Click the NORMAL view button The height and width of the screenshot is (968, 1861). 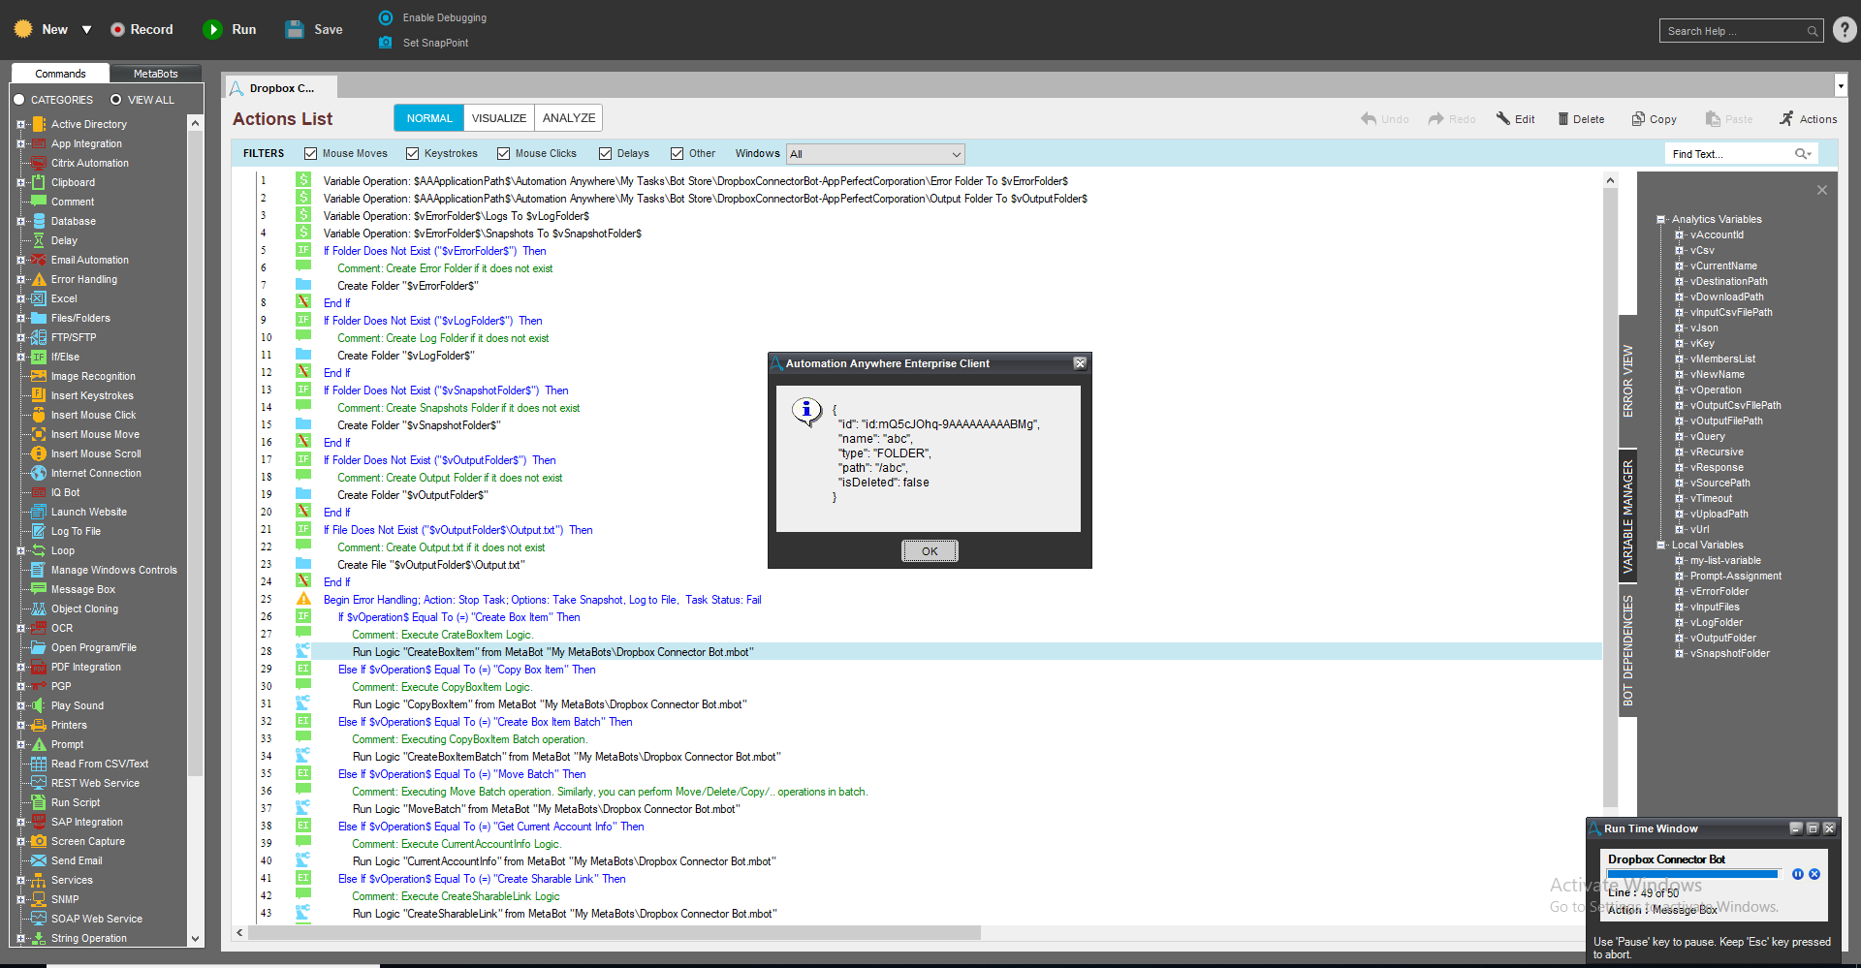(x=429, y=118)
